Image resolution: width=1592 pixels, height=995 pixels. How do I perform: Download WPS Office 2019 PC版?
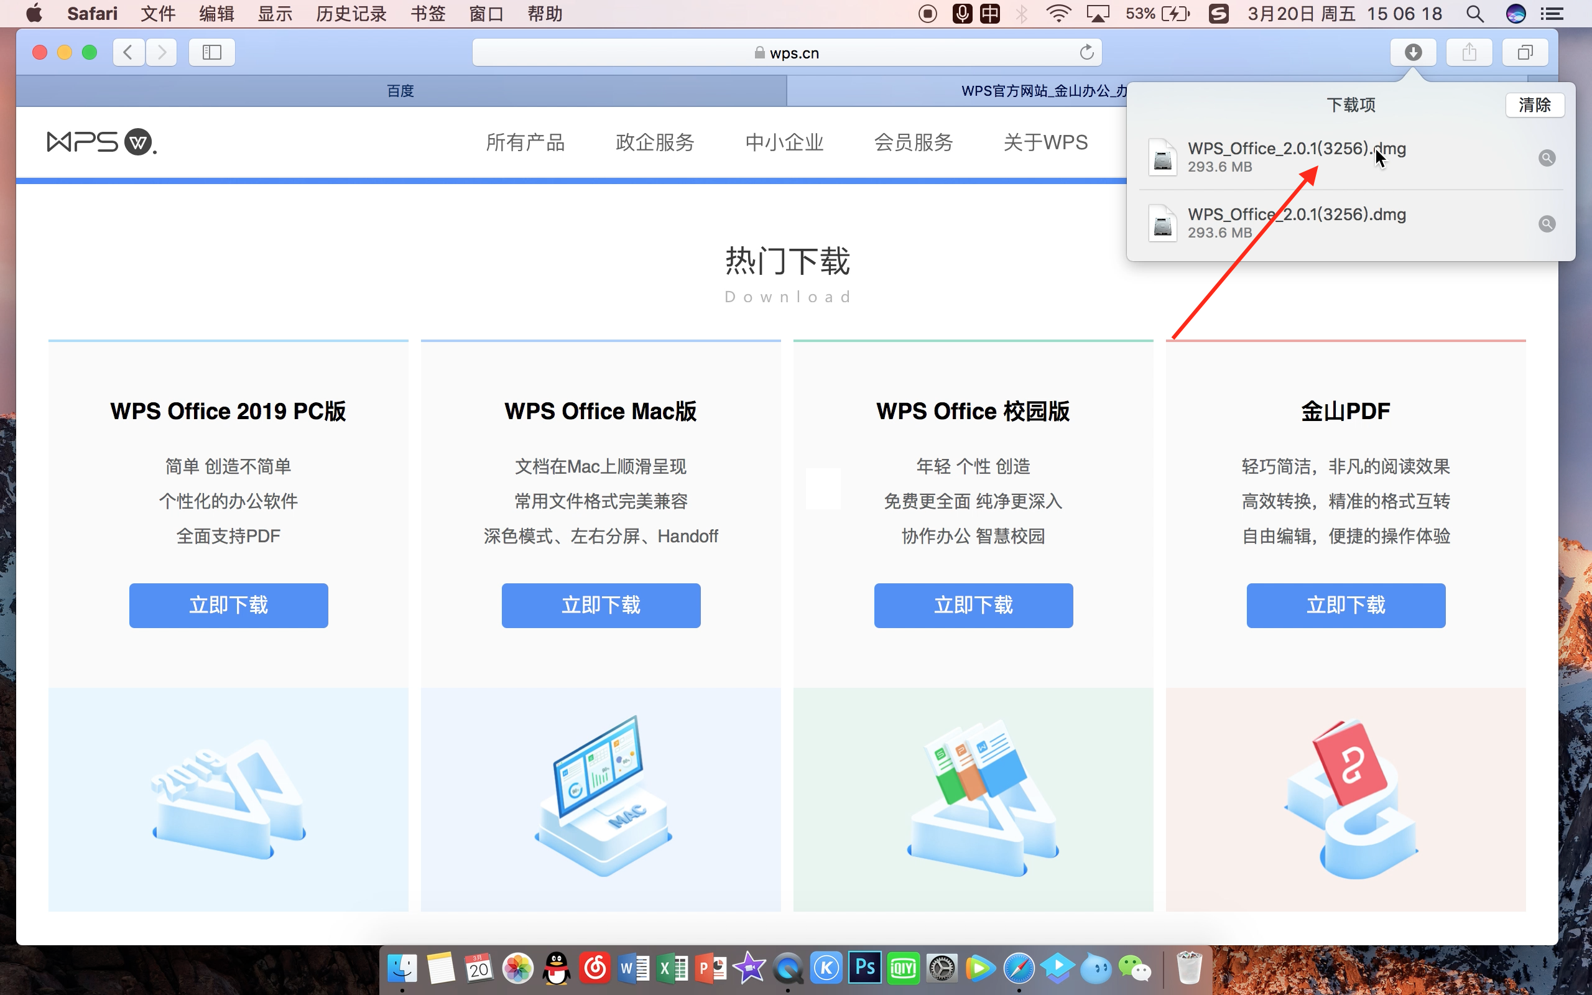[x=228, y=606]
